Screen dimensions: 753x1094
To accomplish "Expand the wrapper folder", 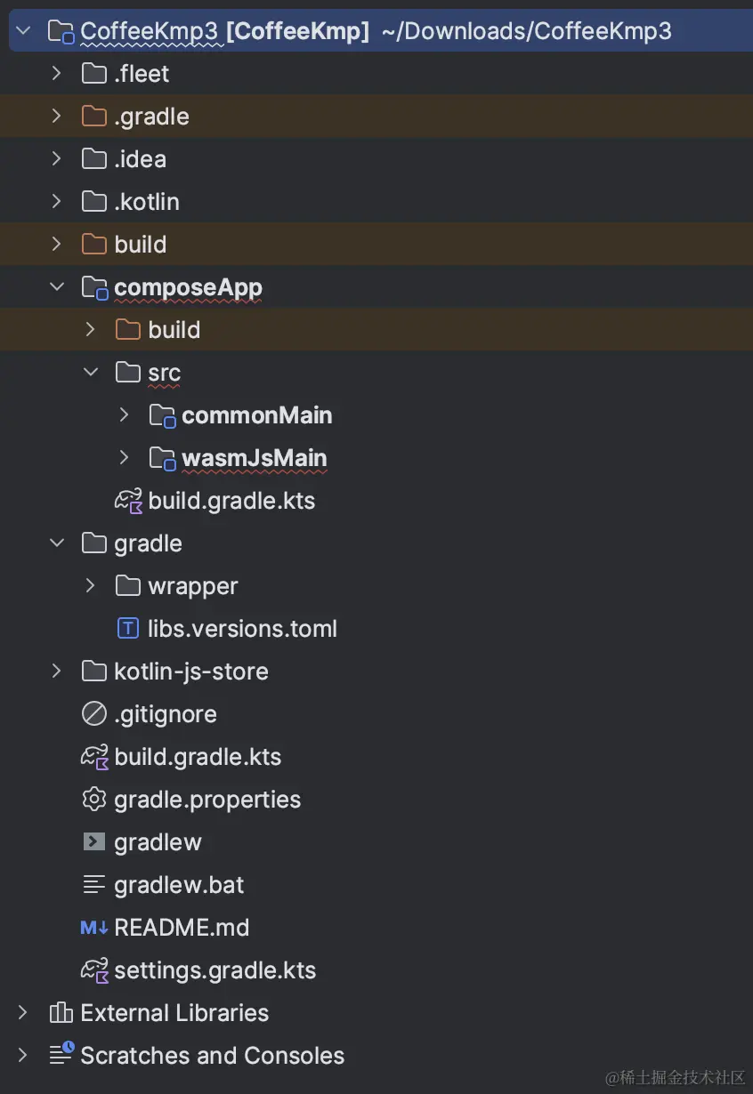I will point(89,585).
